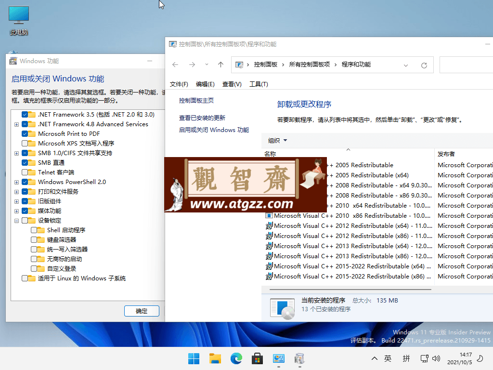This screenshot has height=370, width=493.
Task: Enable Telnet 客户端 checkbox
Action: (x=25, y=172)
